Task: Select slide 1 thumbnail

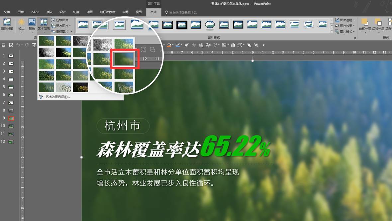Action: pyautogui.click(x=11, y=56)
